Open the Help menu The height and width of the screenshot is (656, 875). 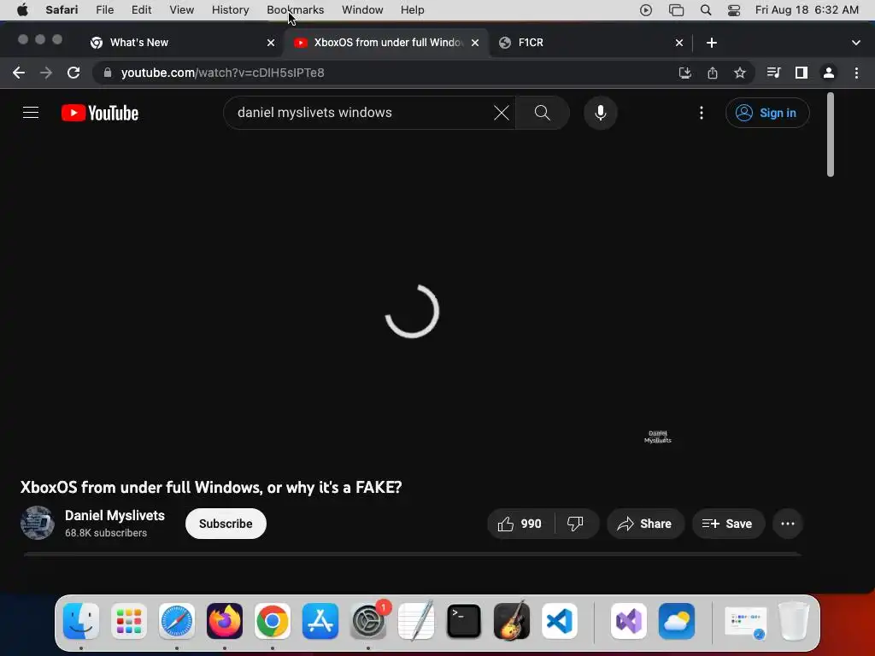coord(413,10)
